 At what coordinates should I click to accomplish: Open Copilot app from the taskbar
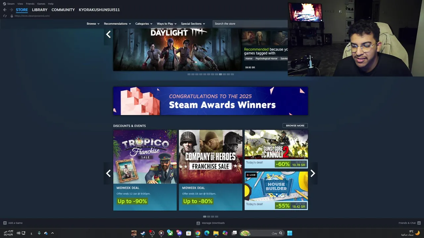(225, 233)
